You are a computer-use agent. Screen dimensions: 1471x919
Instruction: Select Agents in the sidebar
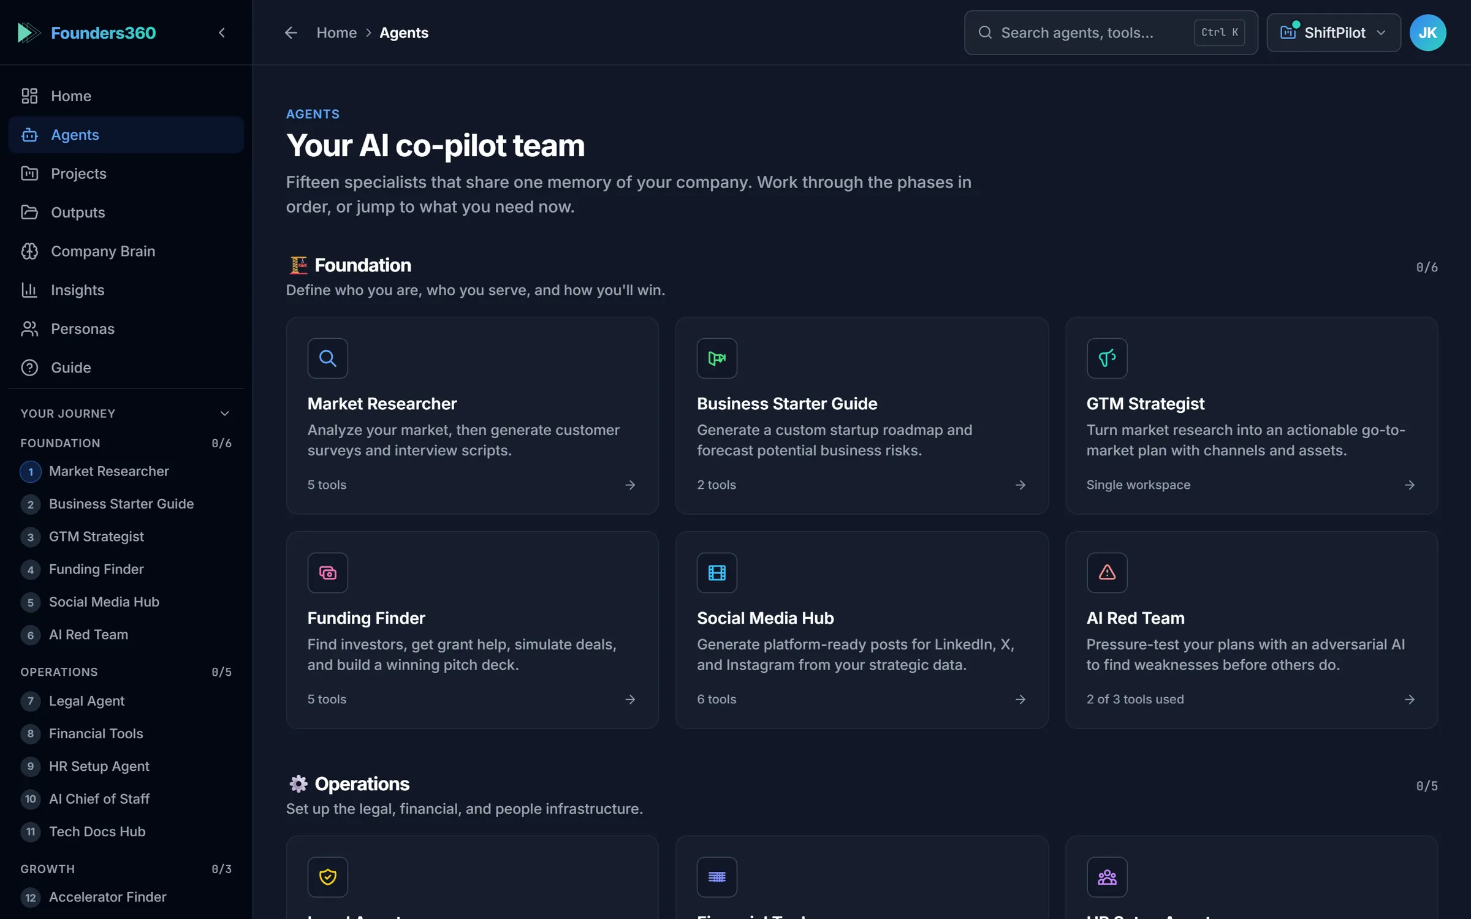[x=126, y=135]
